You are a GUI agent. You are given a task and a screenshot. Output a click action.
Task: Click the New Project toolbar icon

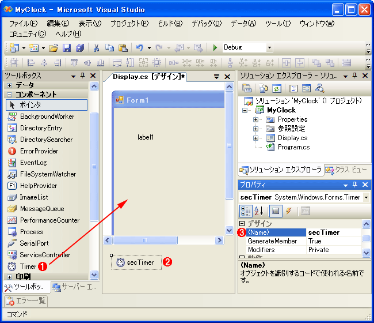click(x=14, y=48)
